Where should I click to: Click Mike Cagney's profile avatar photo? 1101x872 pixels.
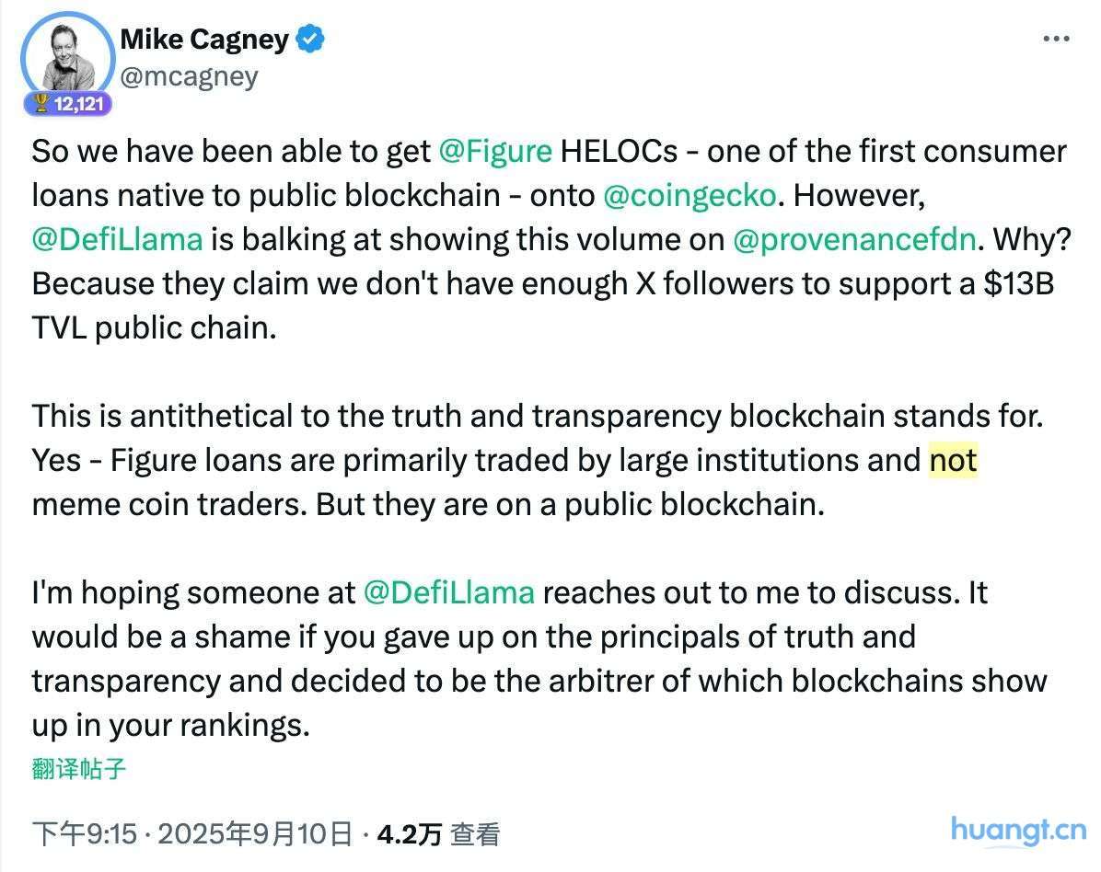tap(65, 57)
